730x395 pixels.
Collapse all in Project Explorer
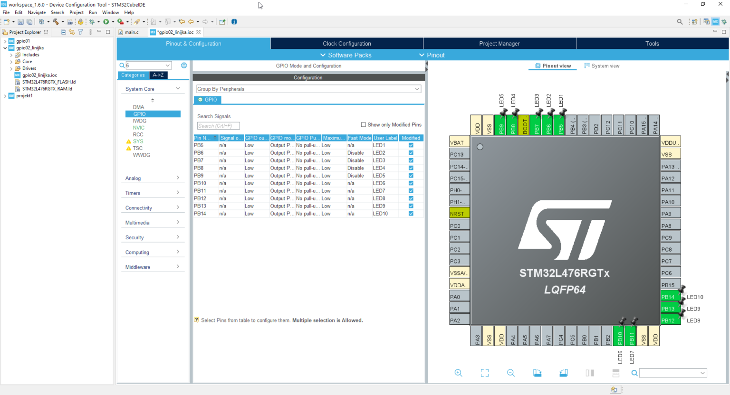pyautogui.click(x=63, y=32)
